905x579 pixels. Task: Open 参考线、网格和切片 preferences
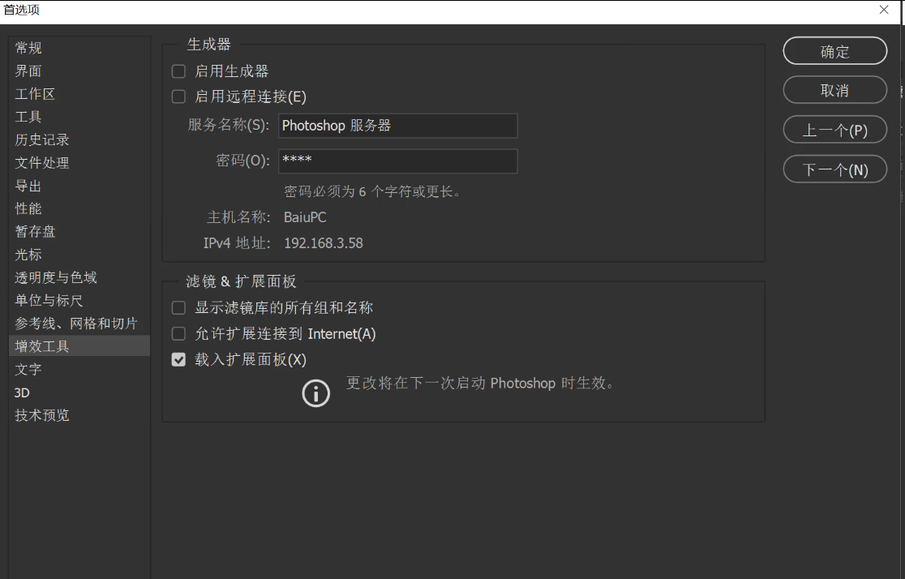pos(76,324)
